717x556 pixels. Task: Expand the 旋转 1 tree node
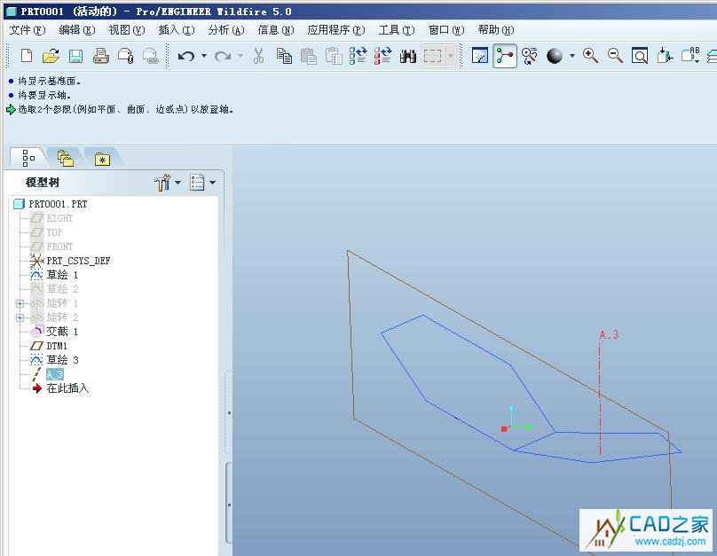pyautogui.click(x=20, y=303)
